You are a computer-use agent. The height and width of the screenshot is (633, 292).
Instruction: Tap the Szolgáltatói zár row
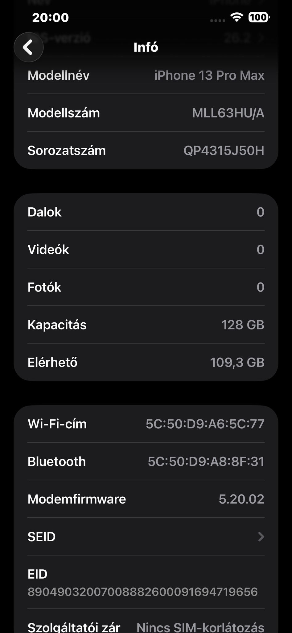(x=146, y=627)
